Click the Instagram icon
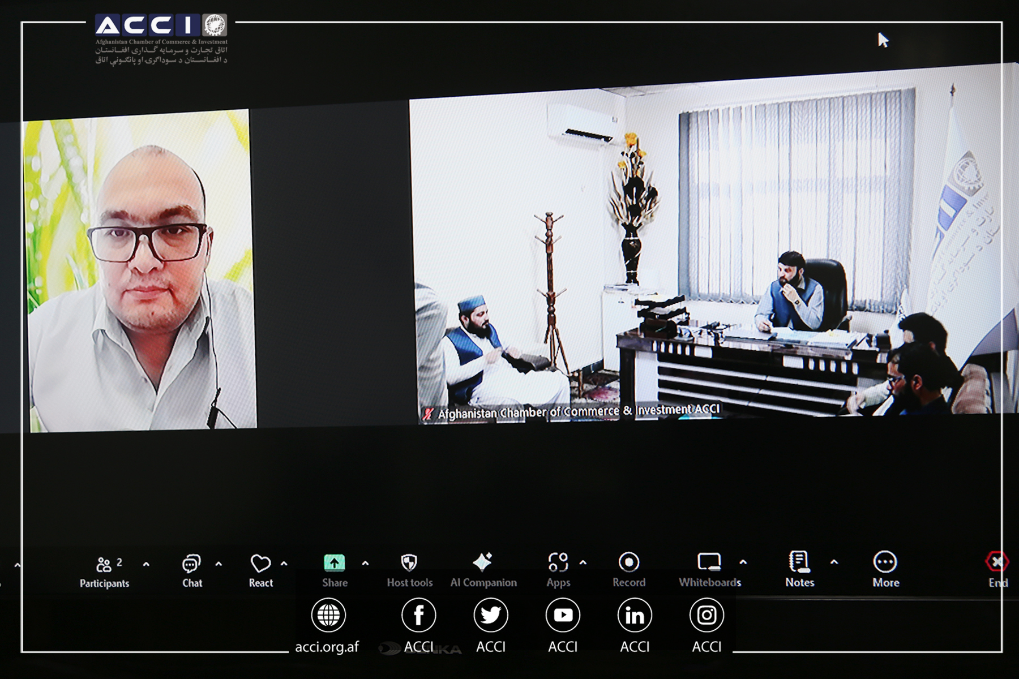 click(707, 615)
